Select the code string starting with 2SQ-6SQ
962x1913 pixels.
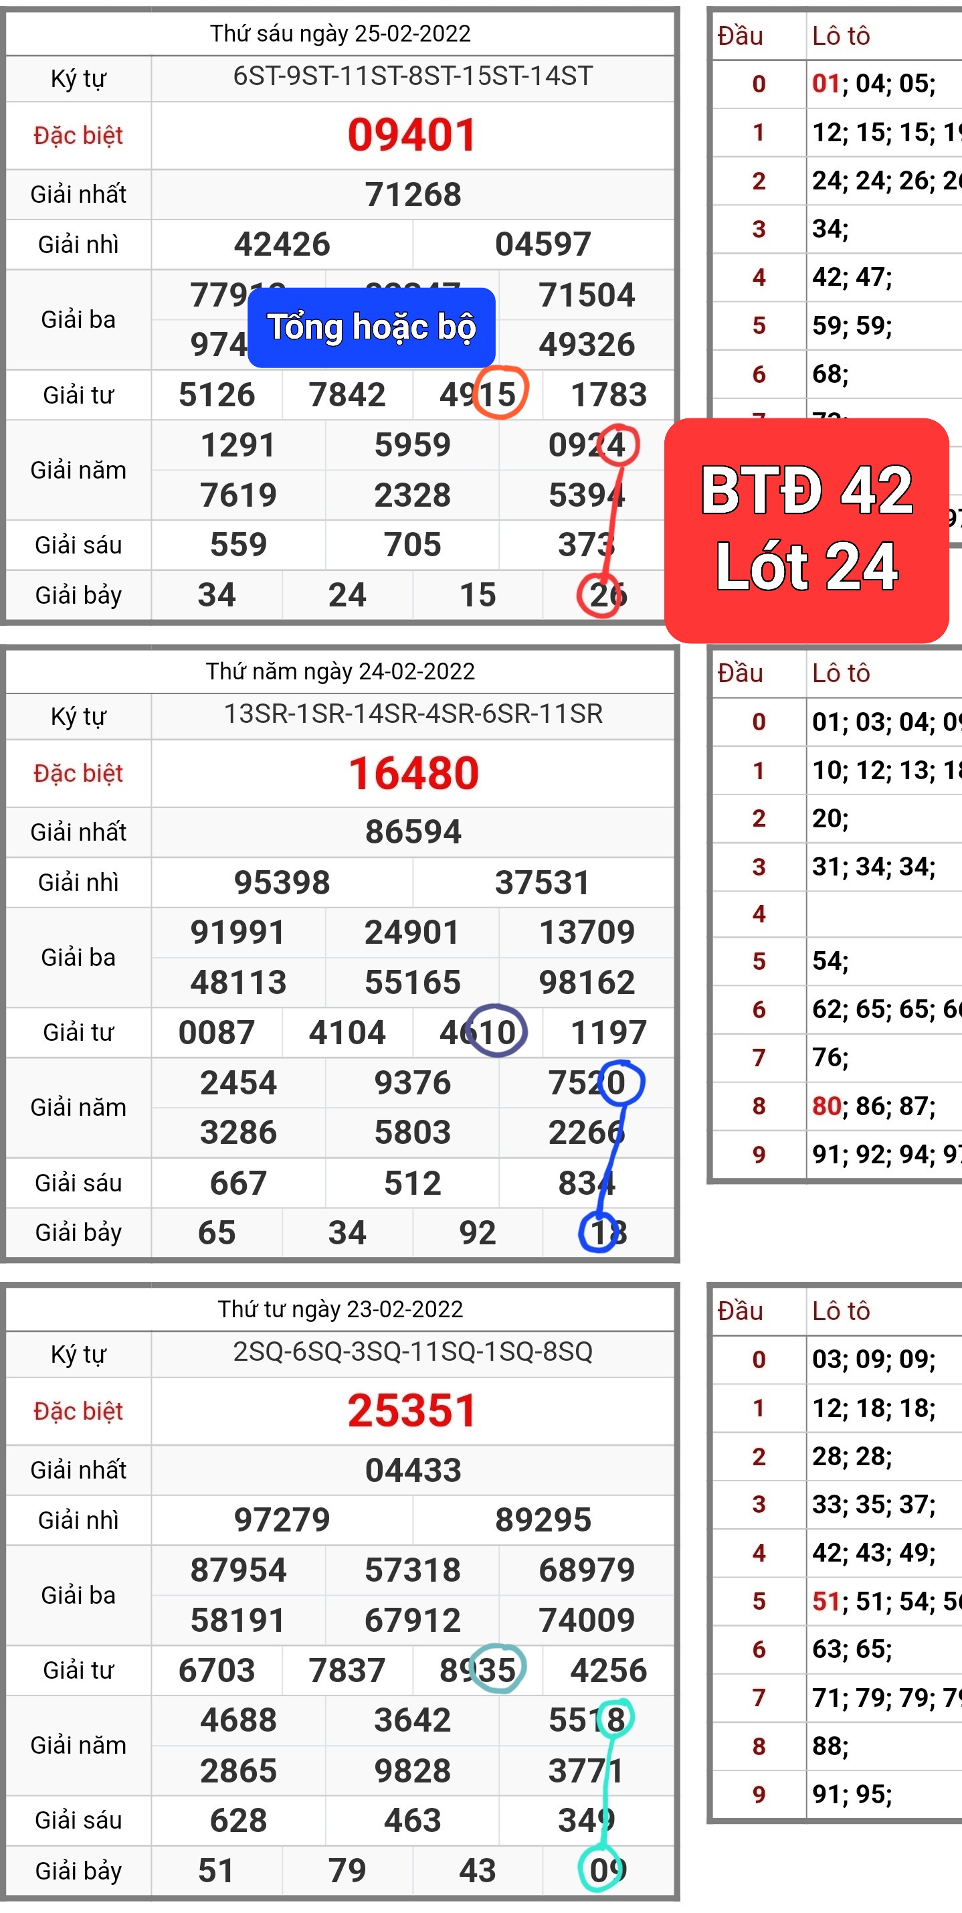tap(413, 1351)
